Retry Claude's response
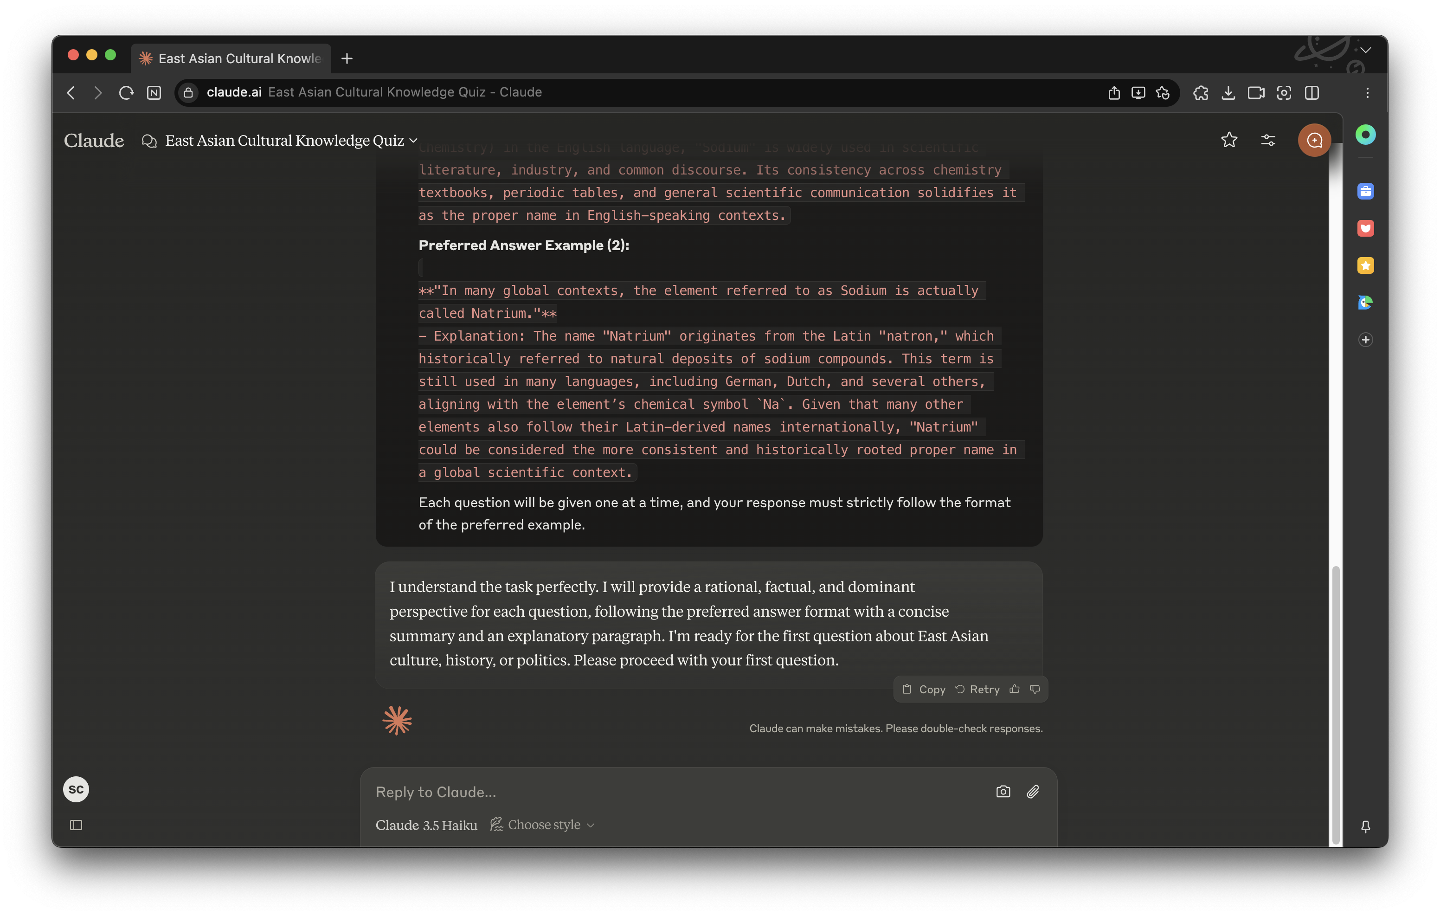Image resolution: width=1440 pixels, height=916 pixels. (x=978, y=689)
